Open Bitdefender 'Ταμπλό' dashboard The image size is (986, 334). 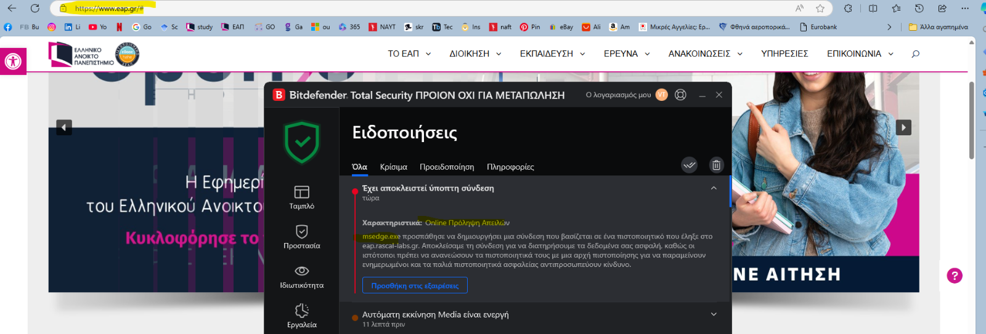click(x=301, y=197)
